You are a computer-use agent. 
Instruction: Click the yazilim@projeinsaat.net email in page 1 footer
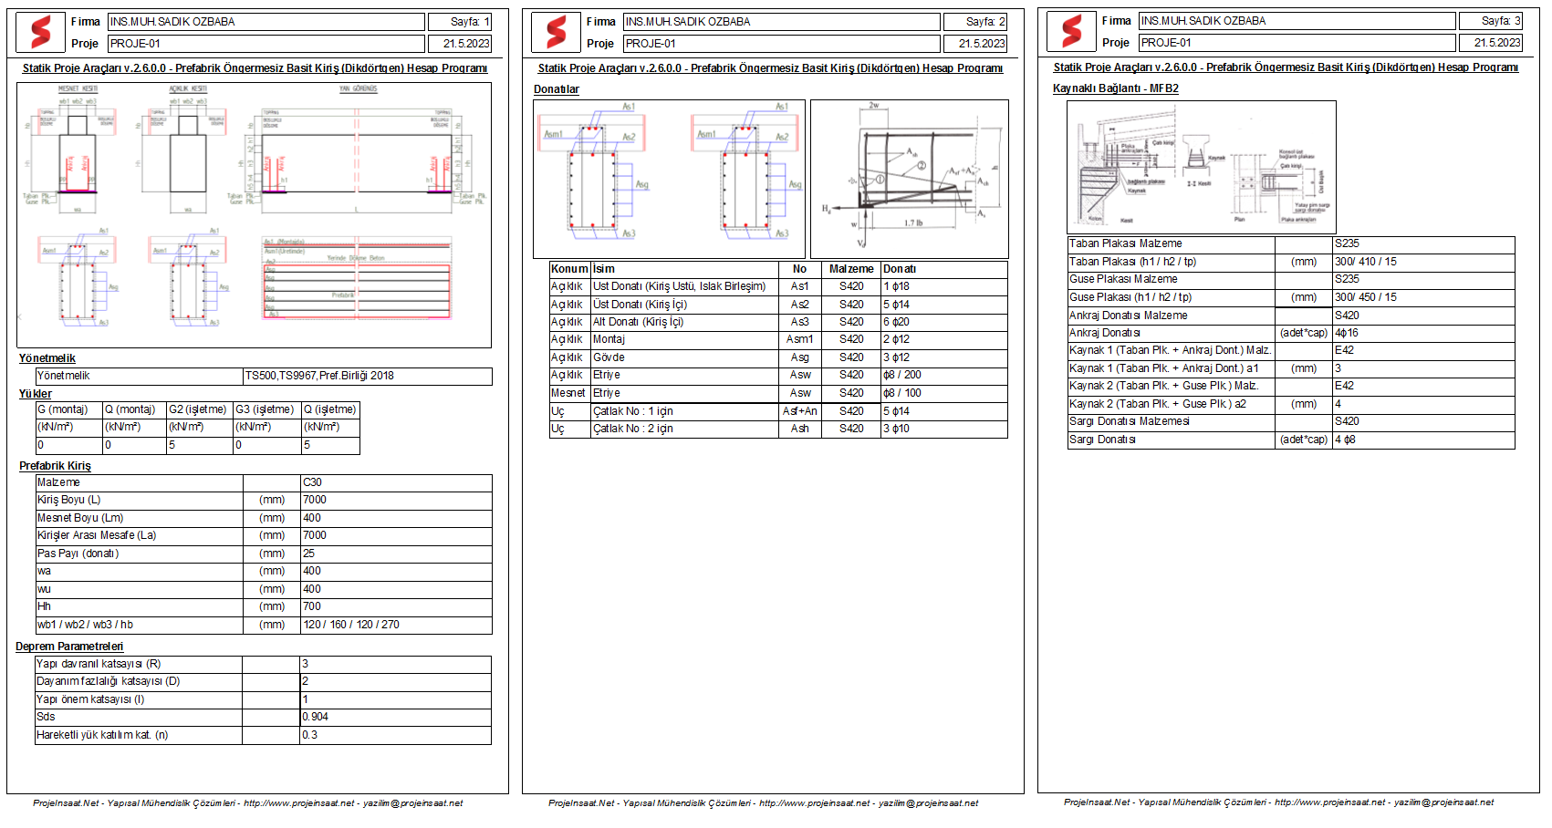point(412,803)
